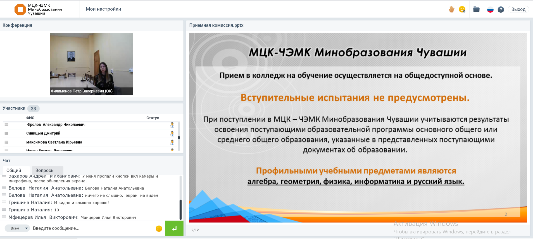Screen dimensions: 533x239
Task: Click status icon for Синицын Дмитрий
Action: pyautogui.click(x=172, y=134)
